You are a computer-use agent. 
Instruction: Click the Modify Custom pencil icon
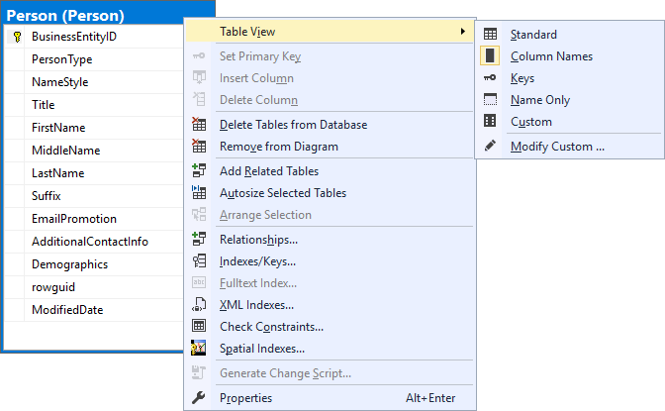pos(490,147)
